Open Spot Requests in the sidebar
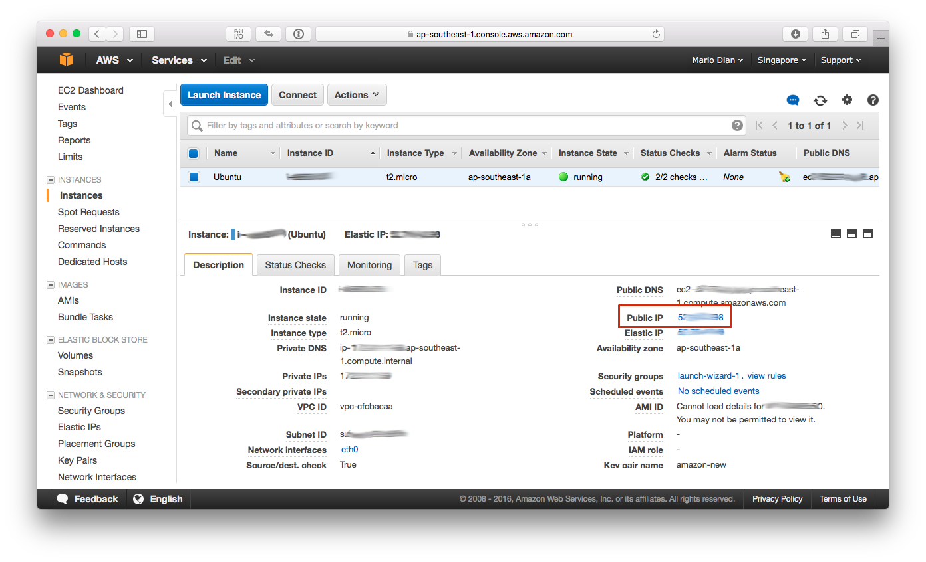 88,212
